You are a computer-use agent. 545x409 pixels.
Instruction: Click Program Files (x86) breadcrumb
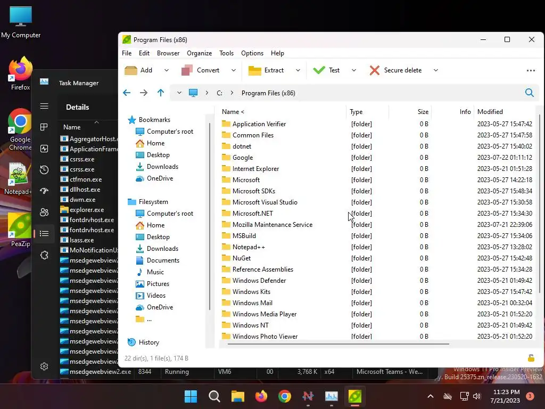point(268,93)
